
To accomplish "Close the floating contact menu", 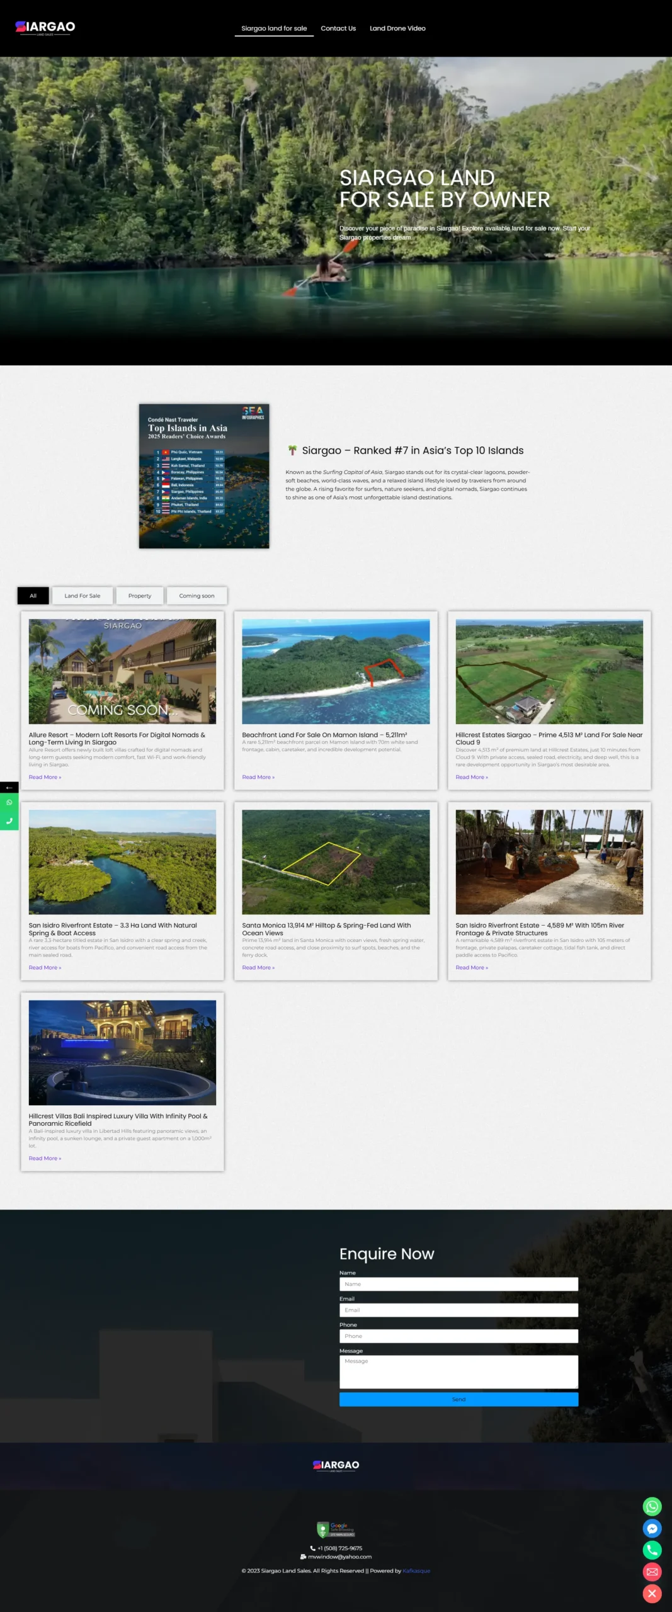I will [x=652, y=1593].
